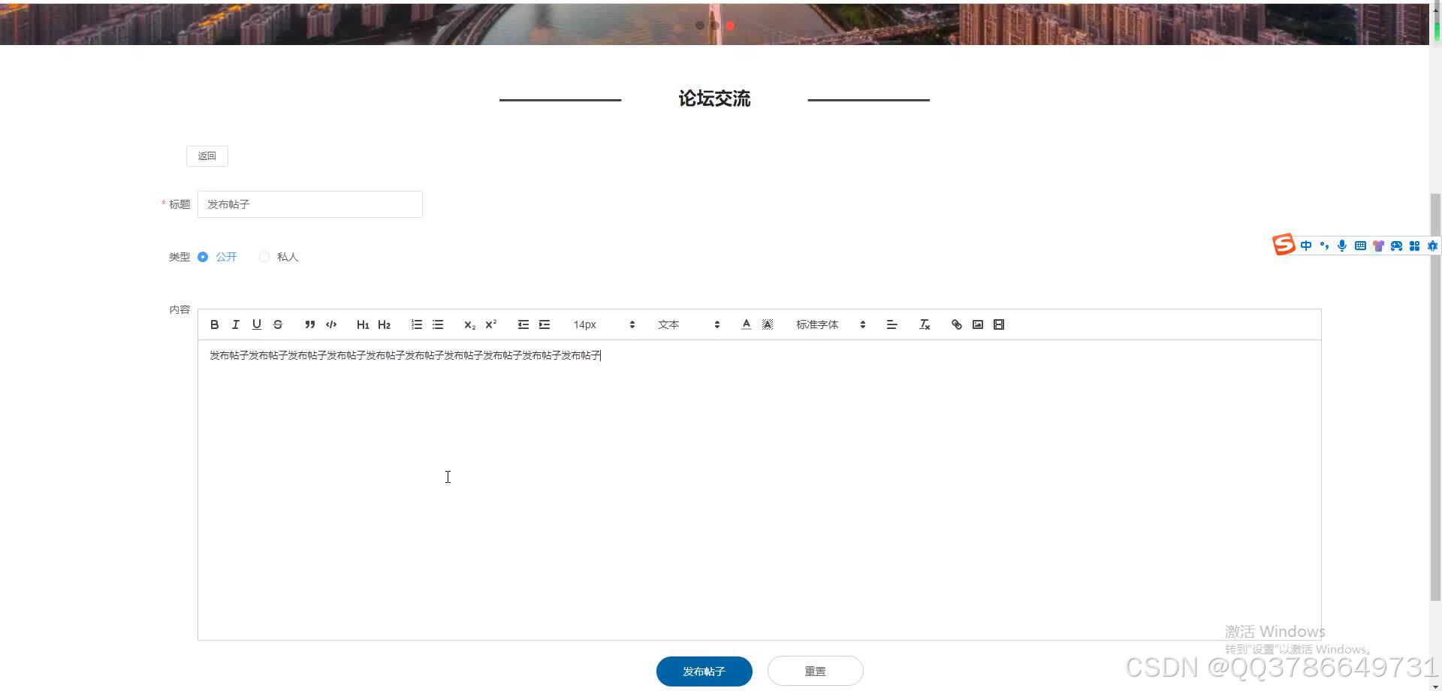Open the insert image tool
The height and width of the screenshot is (691, 1442).
(x=978, y=324)
